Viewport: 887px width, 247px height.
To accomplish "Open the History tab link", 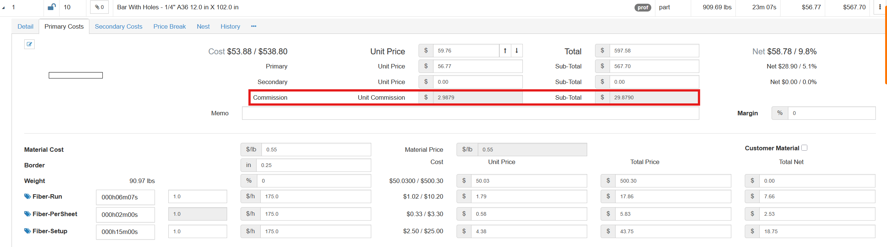I will point(230,26).
